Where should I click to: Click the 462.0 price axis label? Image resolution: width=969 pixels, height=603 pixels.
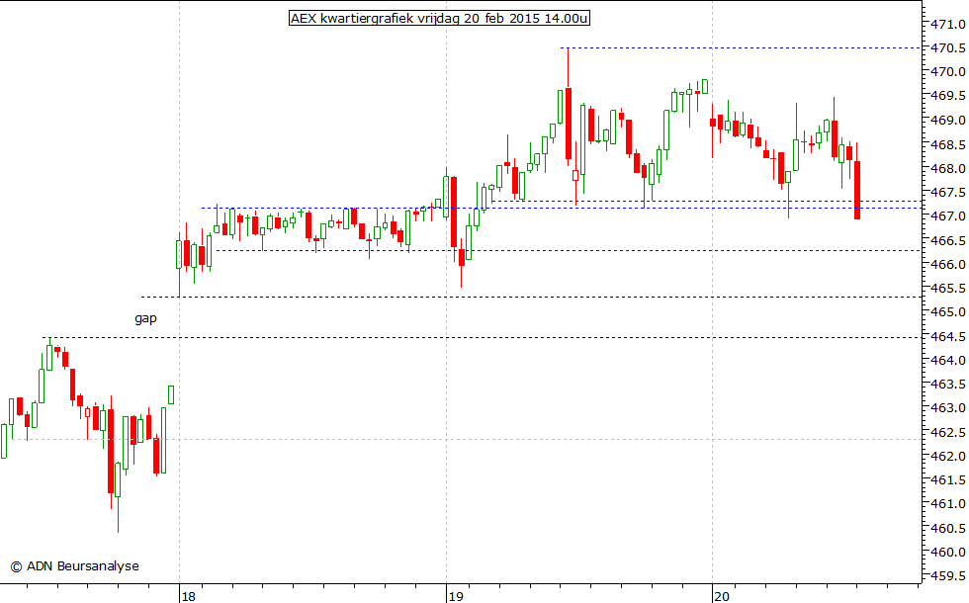(x=948, y=457)
